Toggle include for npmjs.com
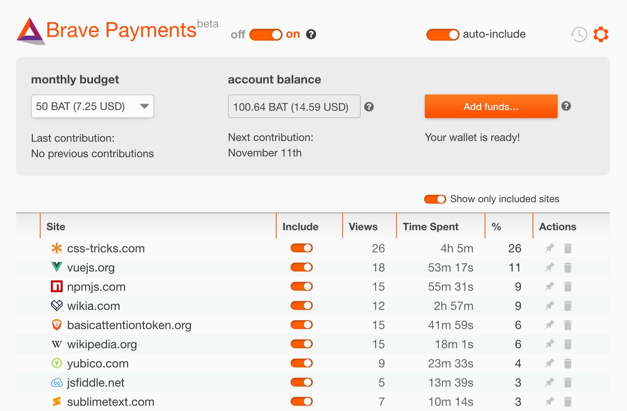The image size is (627, 411). (302, 286)
